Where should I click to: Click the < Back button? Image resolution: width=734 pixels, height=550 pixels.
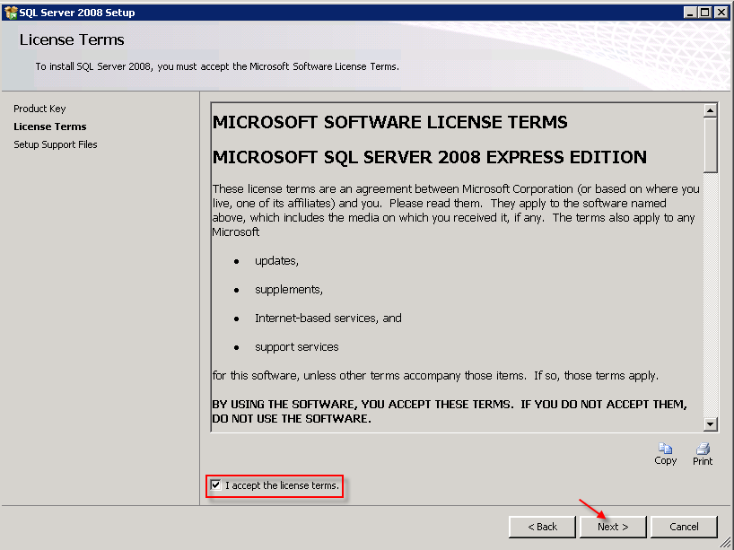click(542, 527)
